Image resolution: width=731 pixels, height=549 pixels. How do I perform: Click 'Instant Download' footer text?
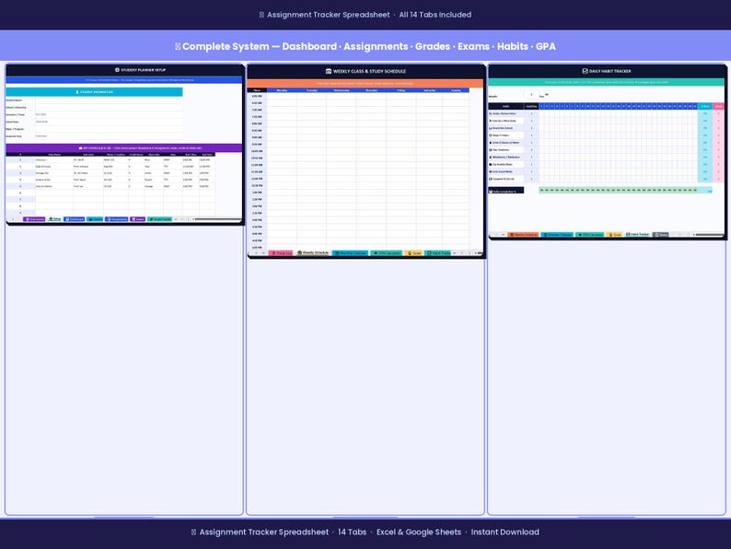click(x=505, y=531)
